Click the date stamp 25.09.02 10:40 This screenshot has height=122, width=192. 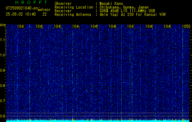point(21,14)
